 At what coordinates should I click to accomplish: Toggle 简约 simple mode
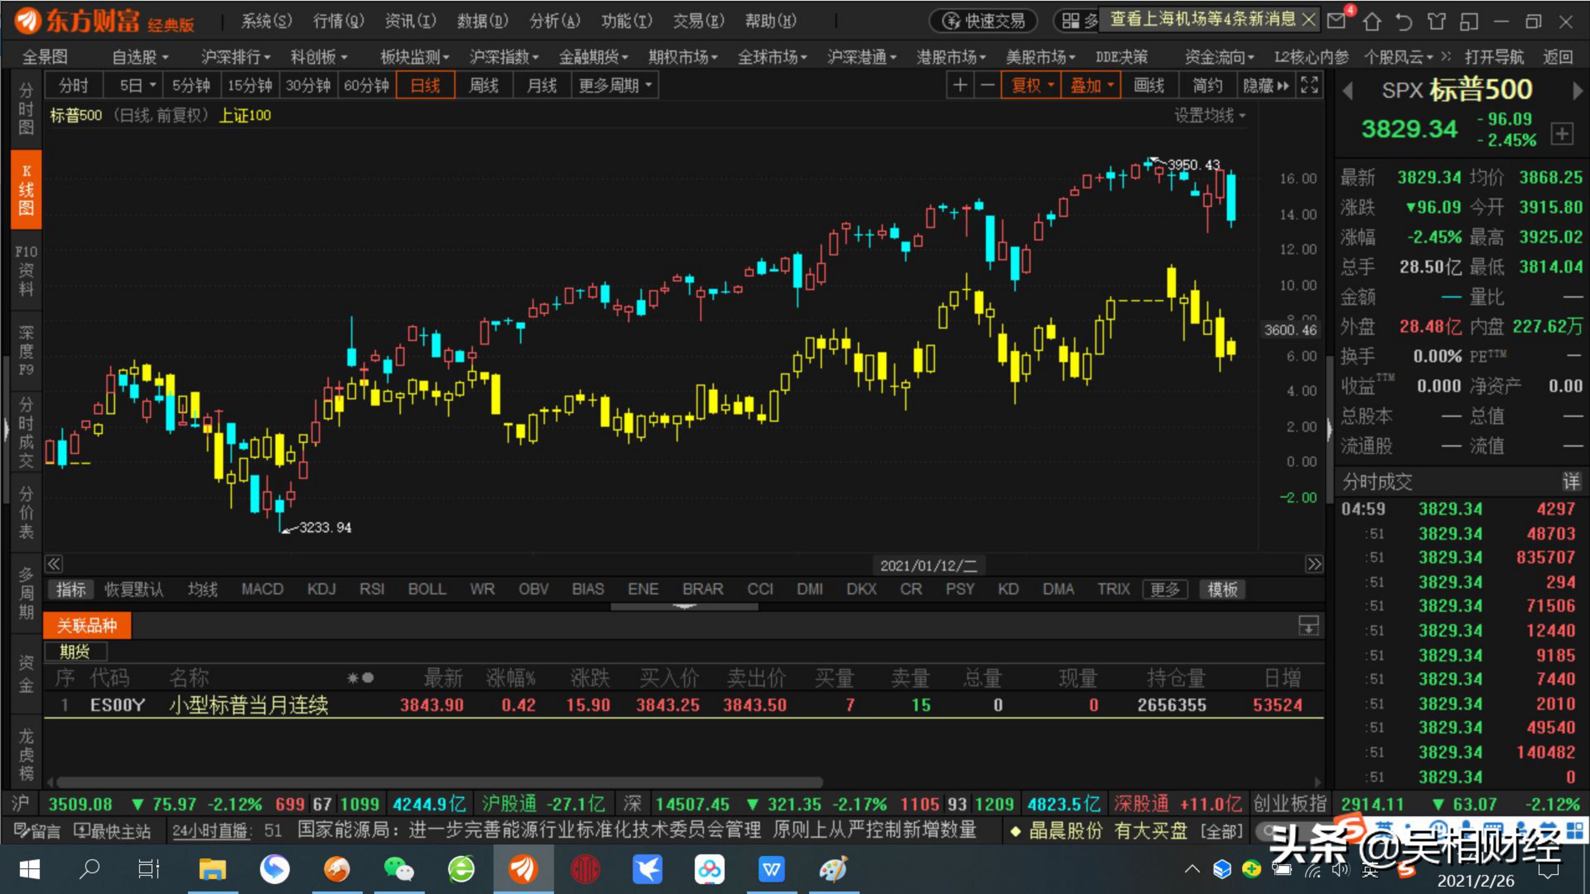[x=1207, y=85]
